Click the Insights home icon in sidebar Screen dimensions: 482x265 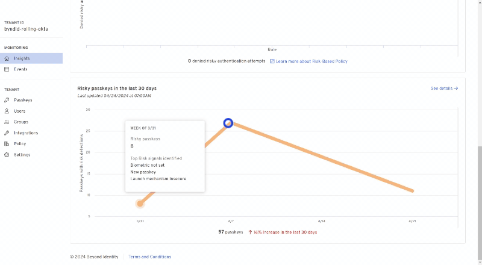point(7,58)
